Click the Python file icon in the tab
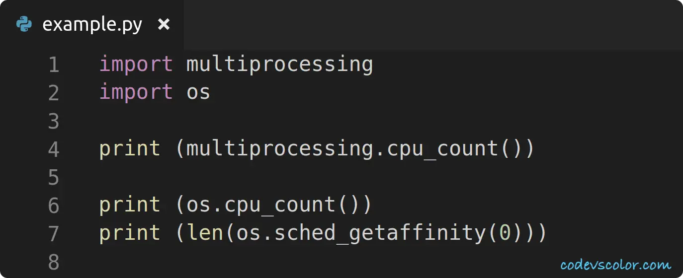 point(24,24)
